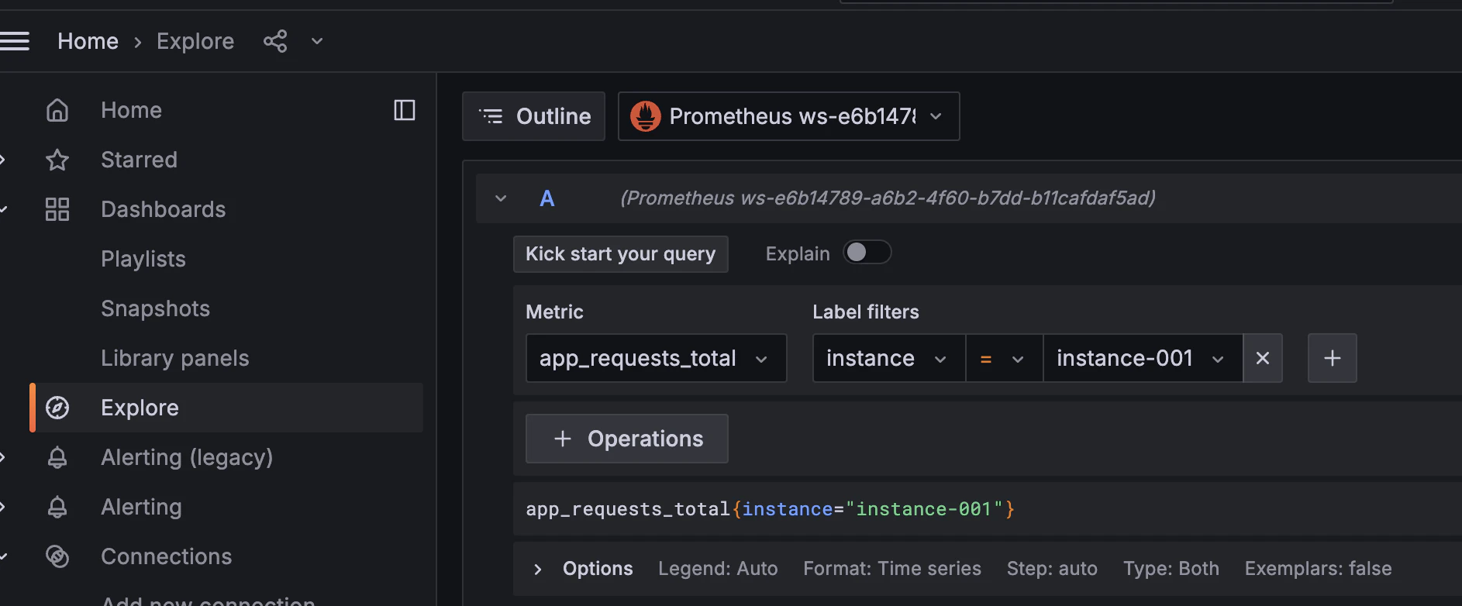The width and height of the screenshot is (1462, 606).
Task: Click the Prometheus flame logo icon
Action: tap(646, 116)
